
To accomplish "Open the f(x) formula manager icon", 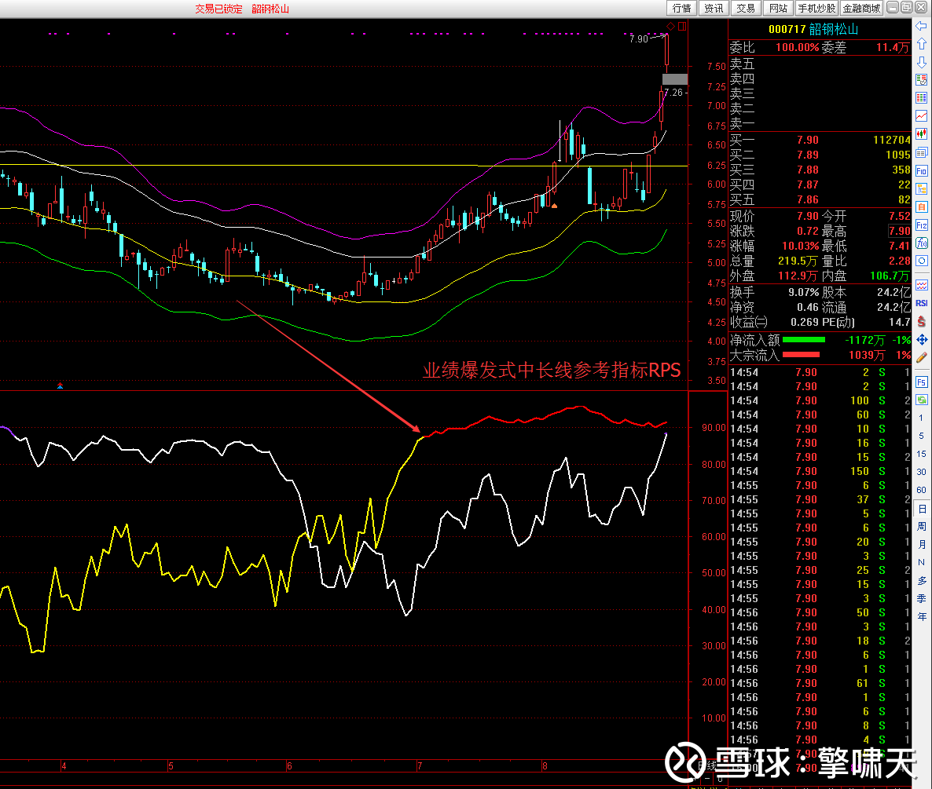I will coord(921,243).
